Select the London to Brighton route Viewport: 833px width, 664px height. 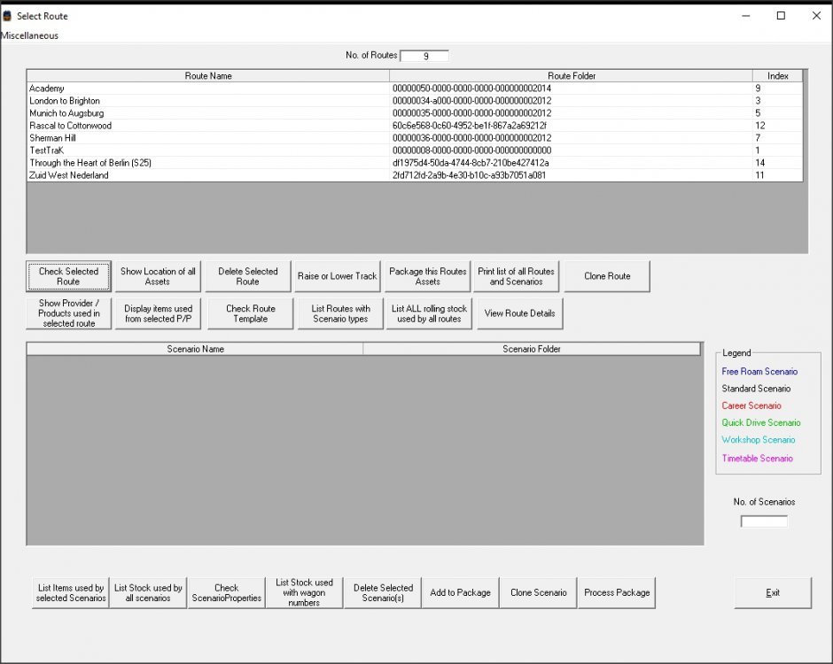coord(65,101)
